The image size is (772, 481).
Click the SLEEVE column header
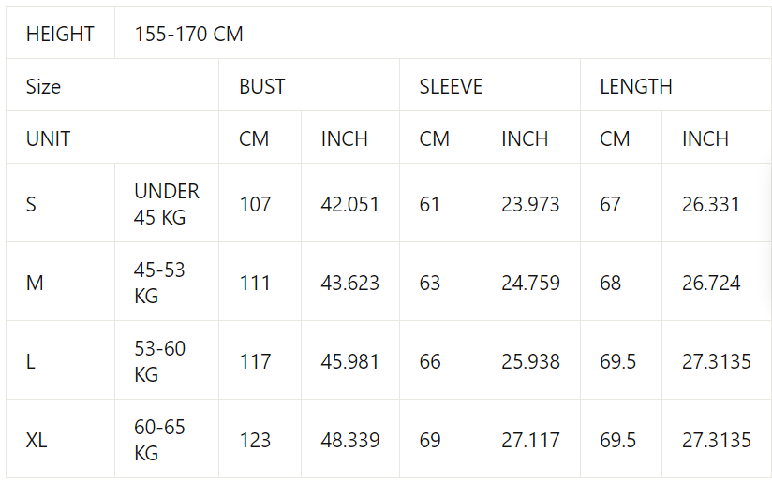tap(451, 87)
